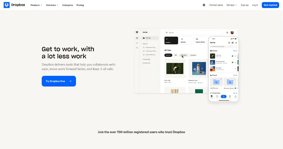This screenshot has height=149, width=283.
Task: Tap the 21 images row on the phone
Action: (223, 69)
